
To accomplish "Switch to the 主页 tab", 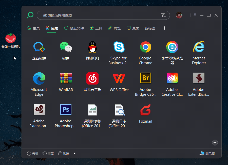I will point(34,28).
